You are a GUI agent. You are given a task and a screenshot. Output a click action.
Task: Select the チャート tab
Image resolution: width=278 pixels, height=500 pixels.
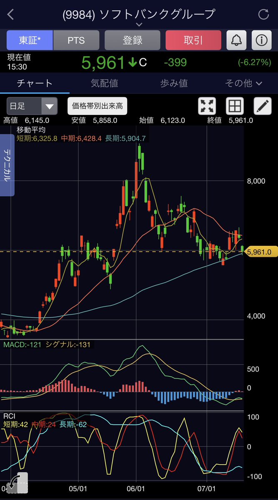35,83
